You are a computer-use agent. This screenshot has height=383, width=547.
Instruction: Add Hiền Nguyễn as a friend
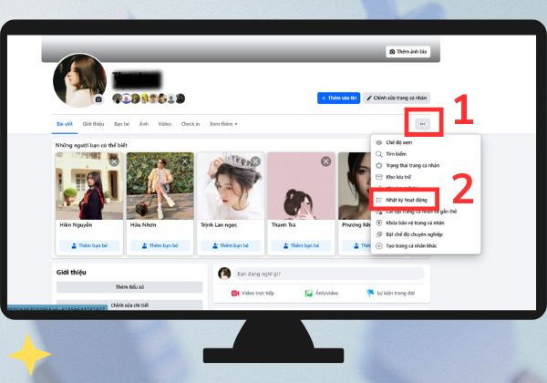pyautogui.click(x=89, y=245)
